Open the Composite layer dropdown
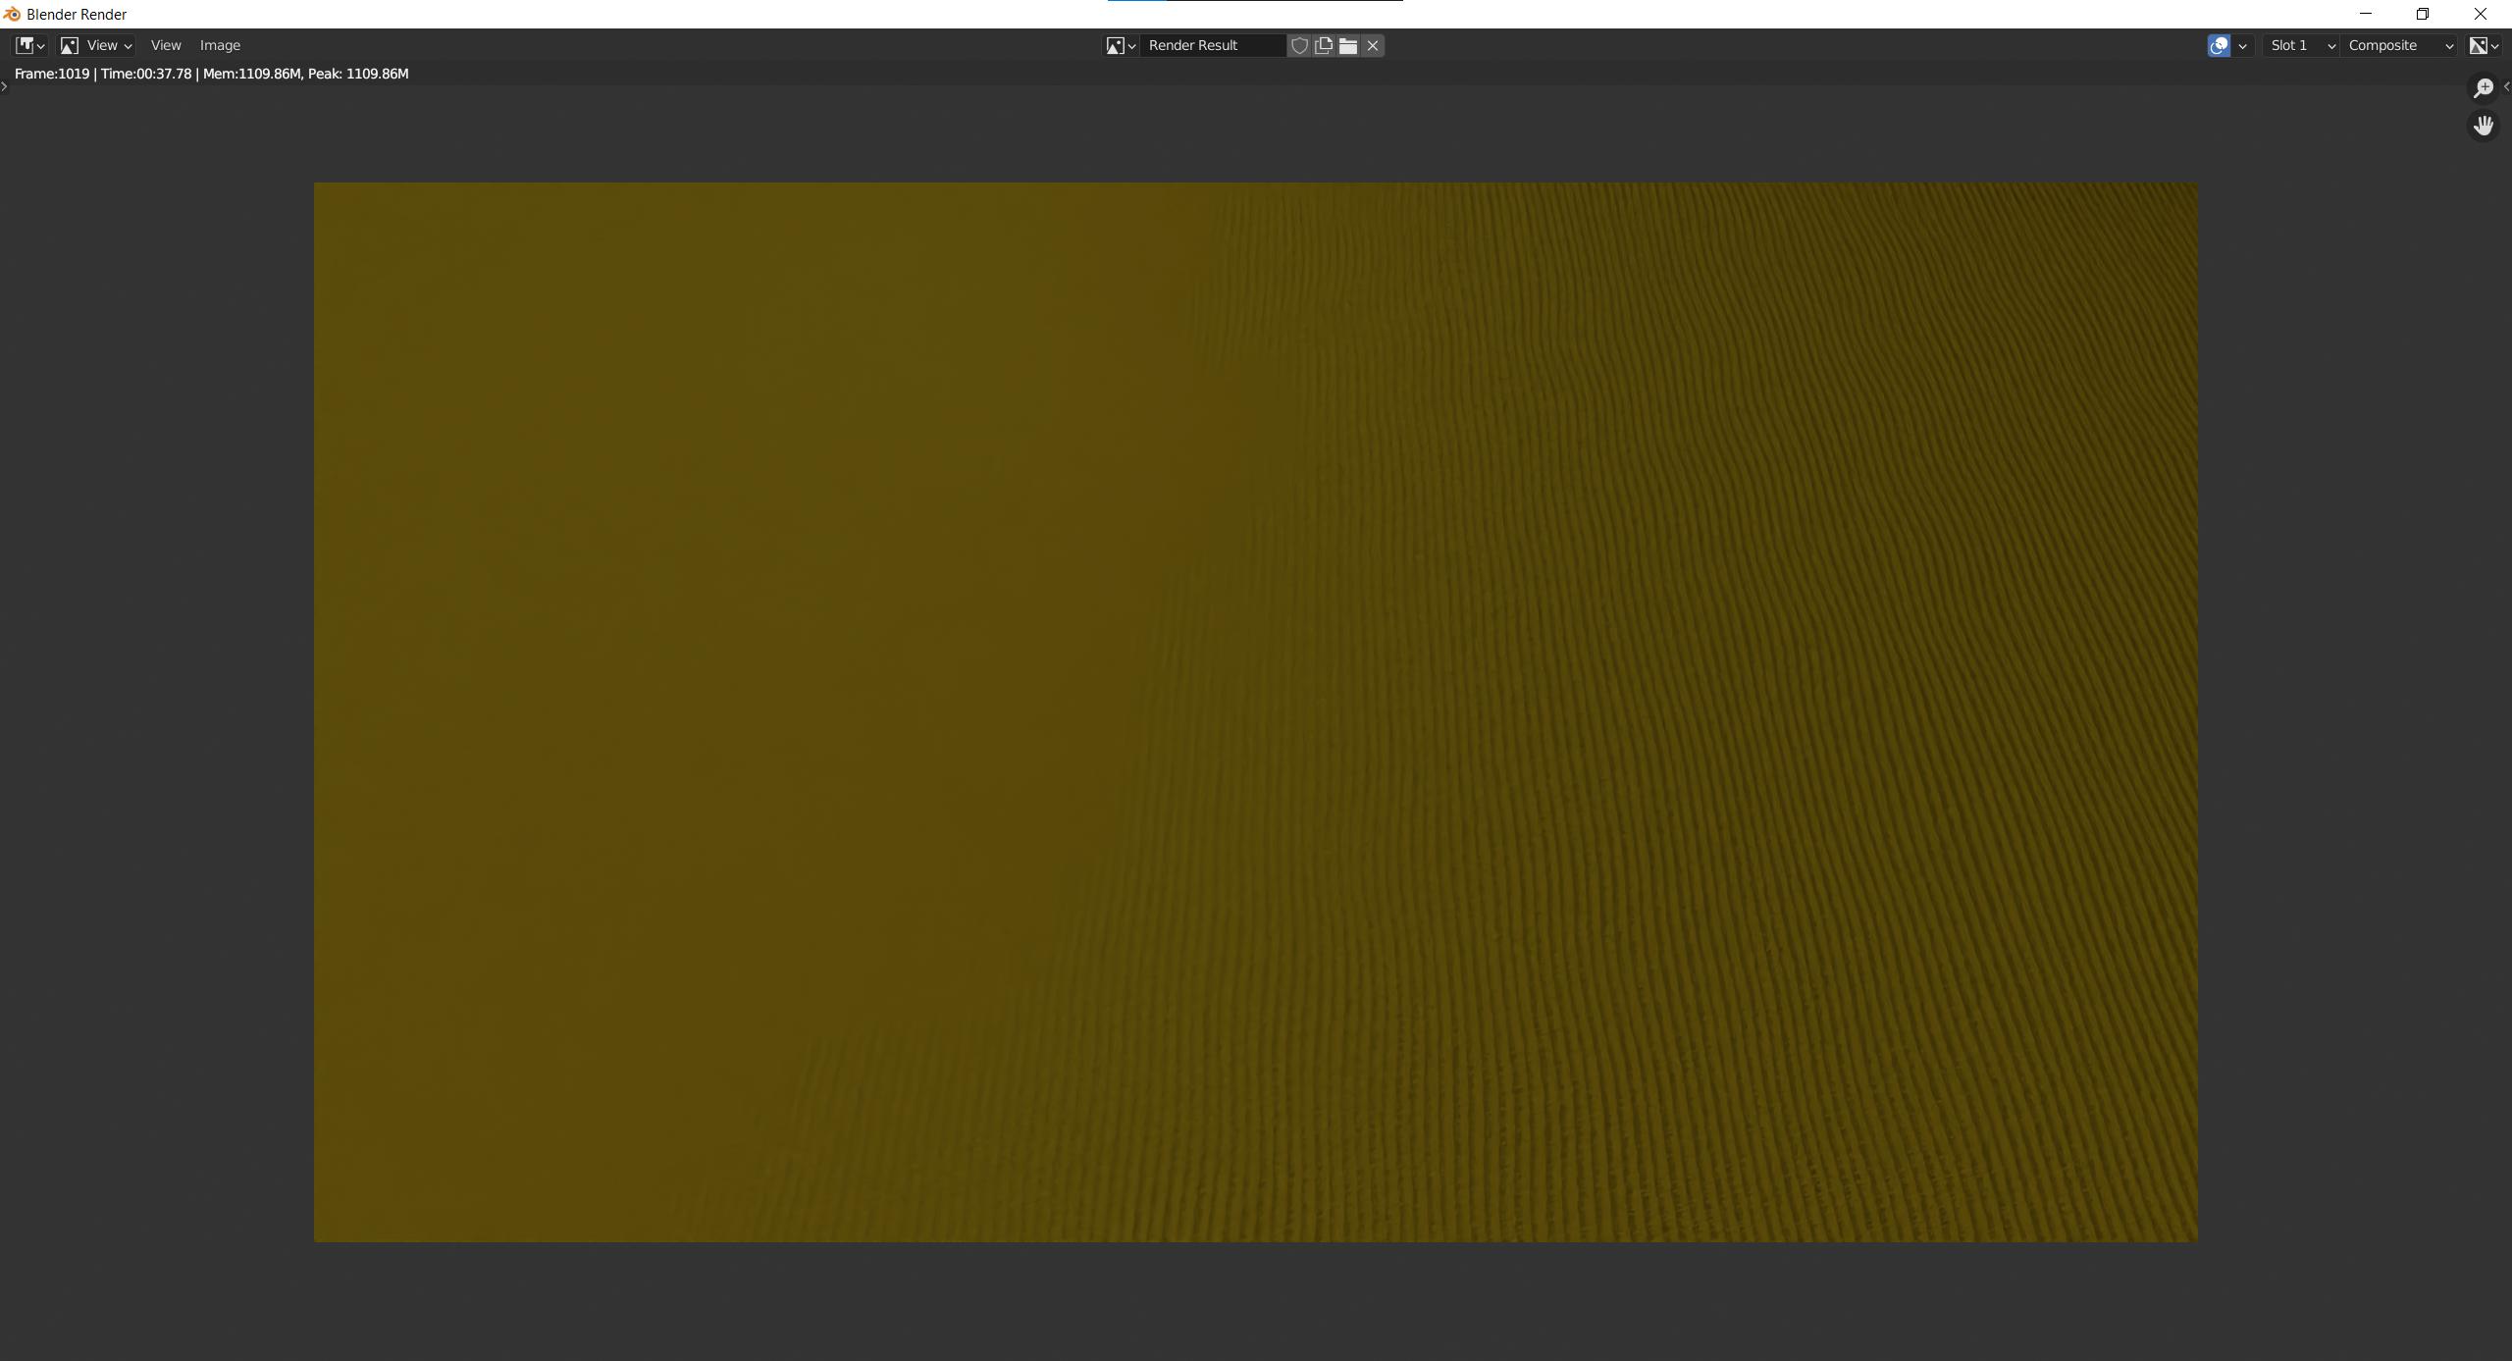Image resolution: width=2512 pixels, height=1361 pixels. [2399, 45]
